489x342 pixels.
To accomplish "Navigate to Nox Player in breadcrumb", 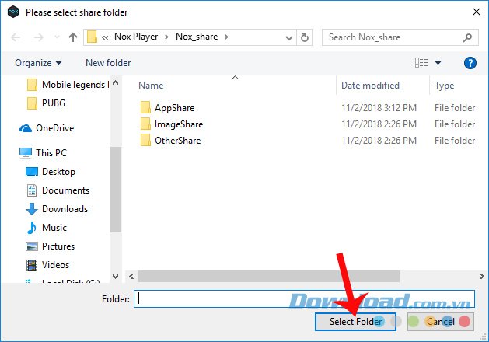I will click(136, 37).
